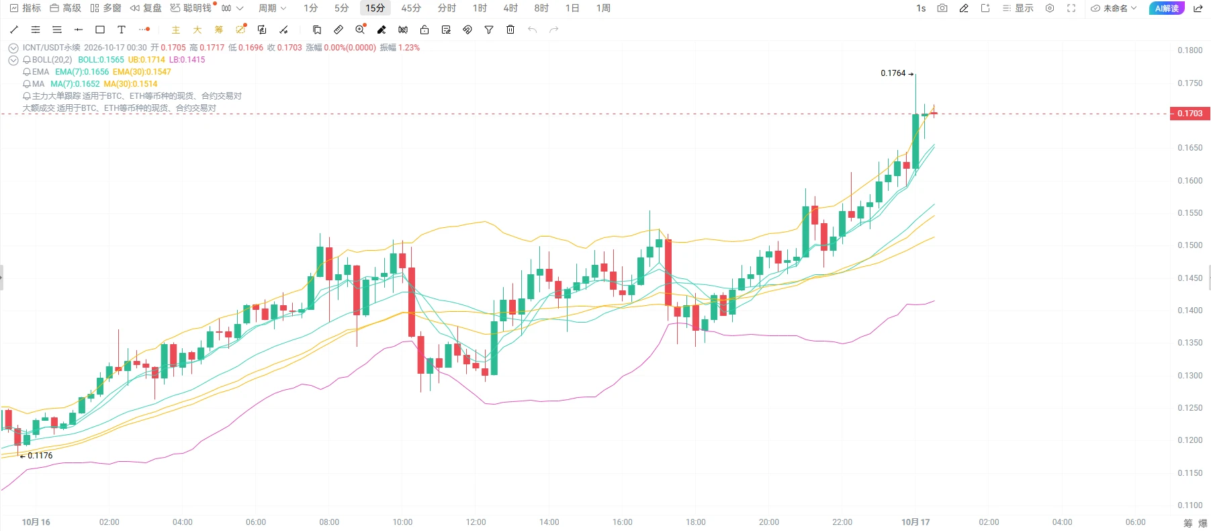Click the AI解读 button
Viewport: 1211px width, 531px height.
coord(1167,8)
